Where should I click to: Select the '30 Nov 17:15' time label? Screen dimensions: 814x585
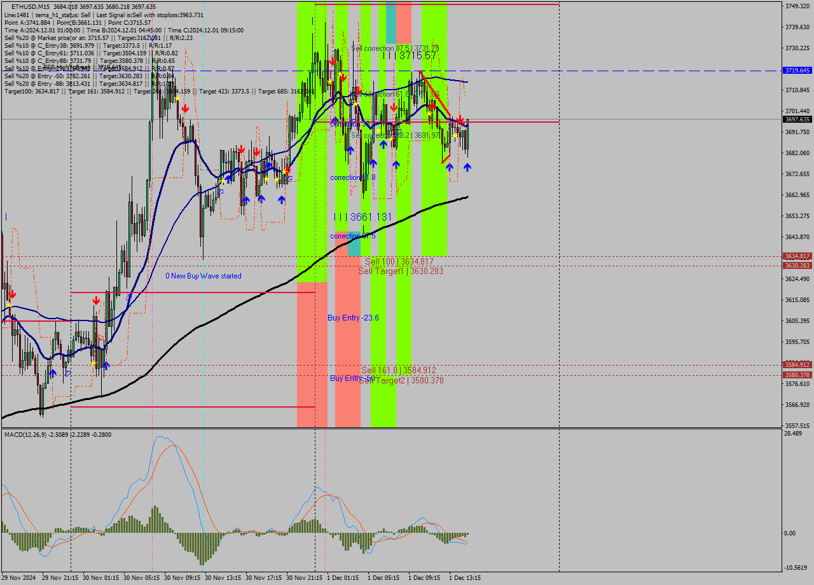pyautogui.click(x=263, y=578)
